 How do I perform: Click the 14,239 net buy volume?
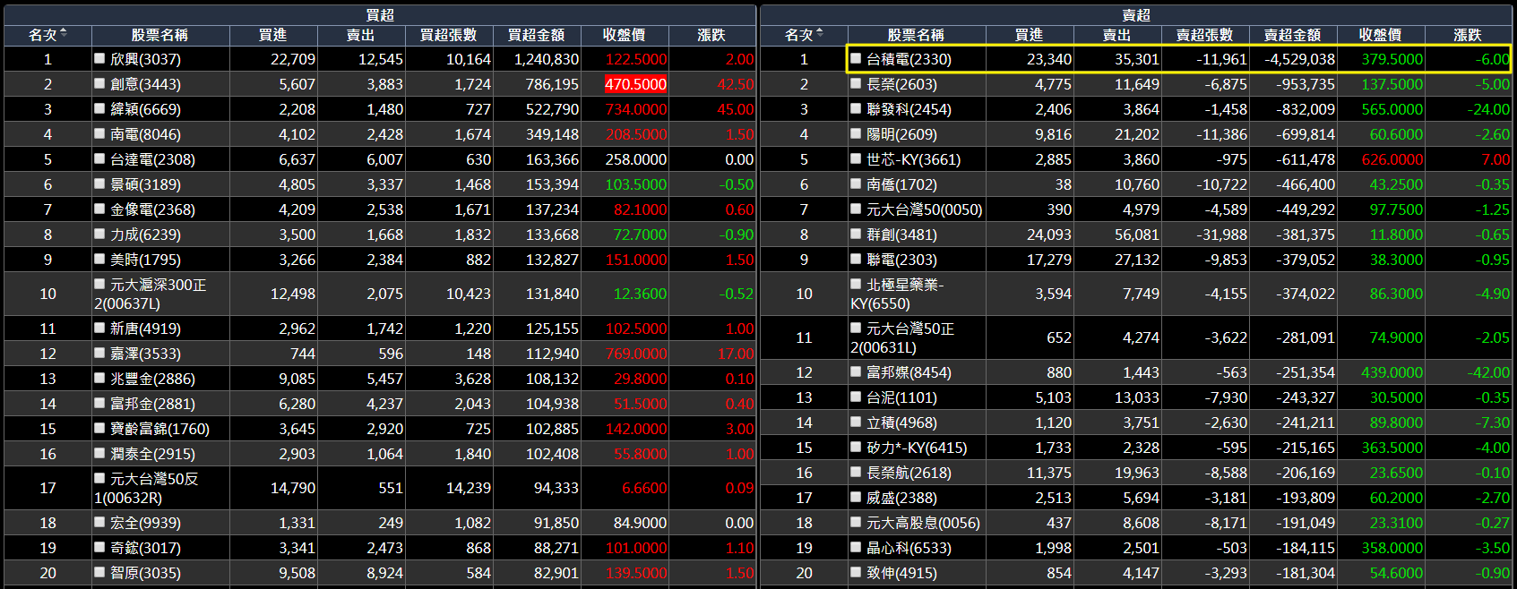(x=469, y=488)
